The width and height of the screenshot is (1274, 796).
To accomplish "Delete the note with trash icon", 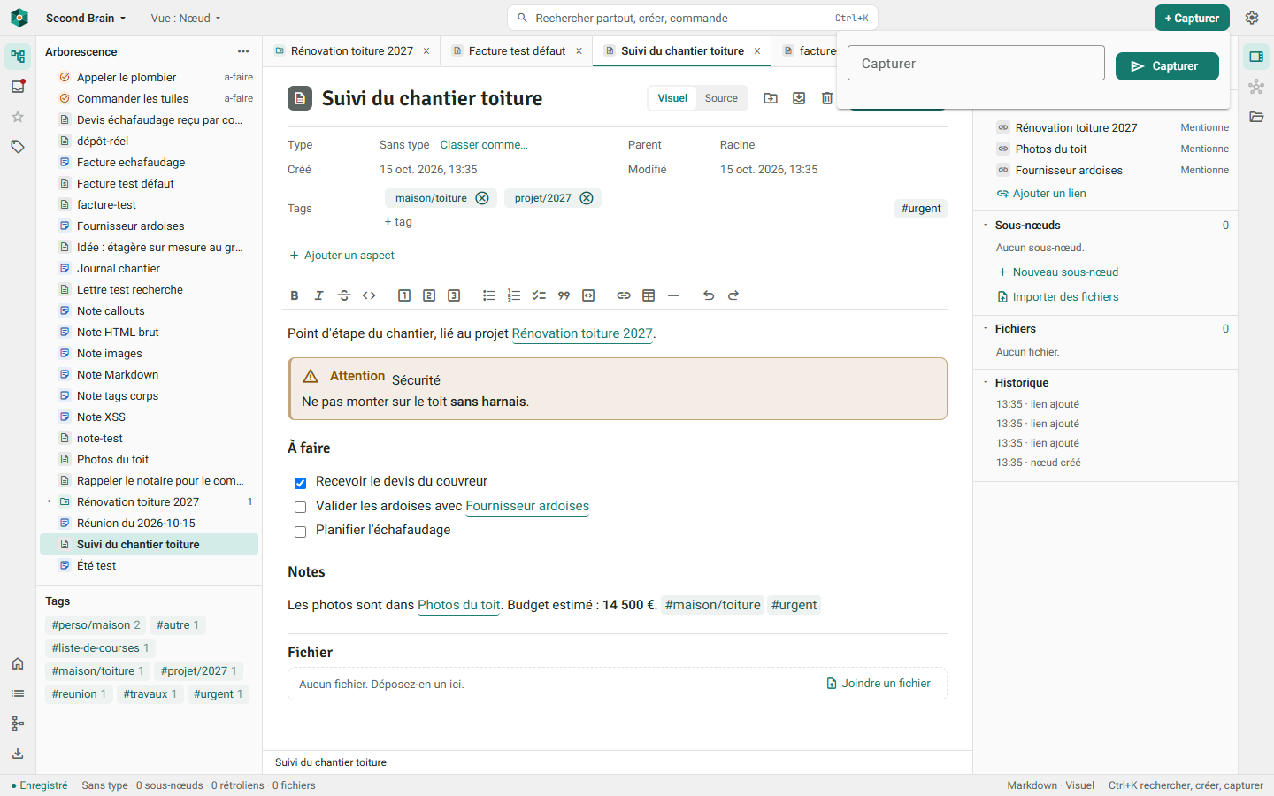I will [x=827, y=98].
